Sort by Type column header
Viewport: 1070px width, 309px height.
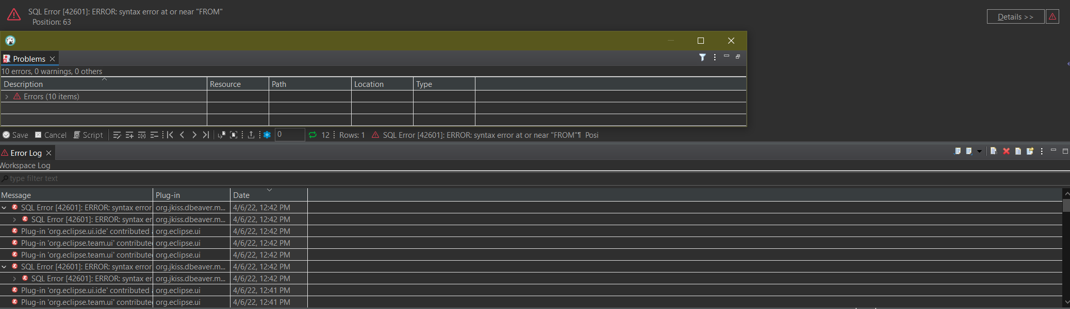(x=444, y=84)
